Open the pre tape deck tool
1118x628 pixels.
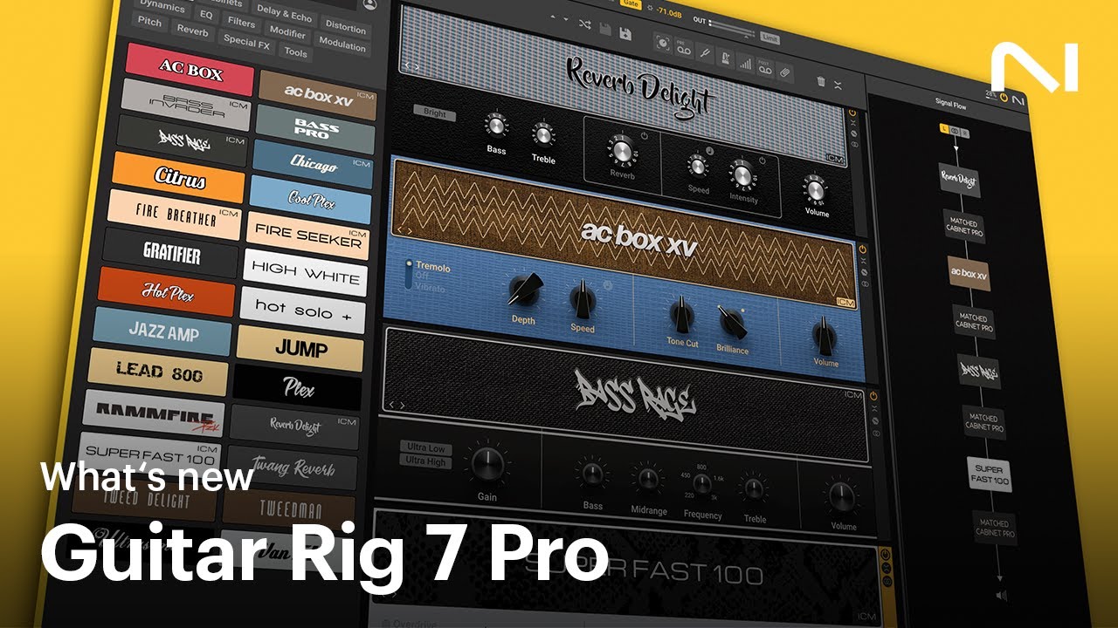pos(684,48)
